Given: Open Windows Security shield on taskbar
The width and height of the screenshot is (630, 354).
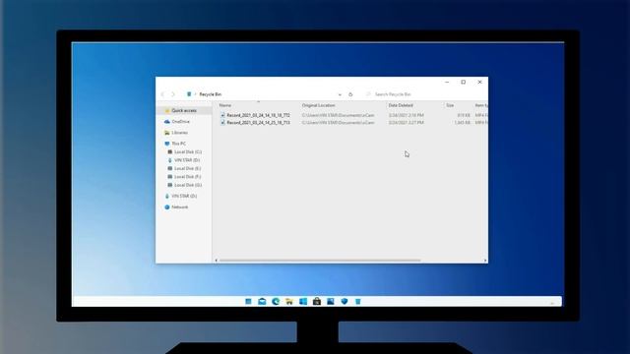Looking at the screenshot, I should (x=345, y=302).
